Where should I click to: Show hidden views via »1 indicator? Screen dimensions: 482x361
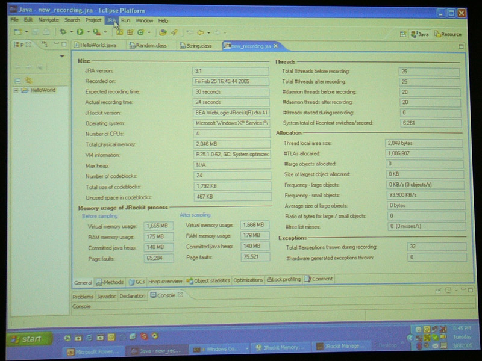tap(44, 44)
